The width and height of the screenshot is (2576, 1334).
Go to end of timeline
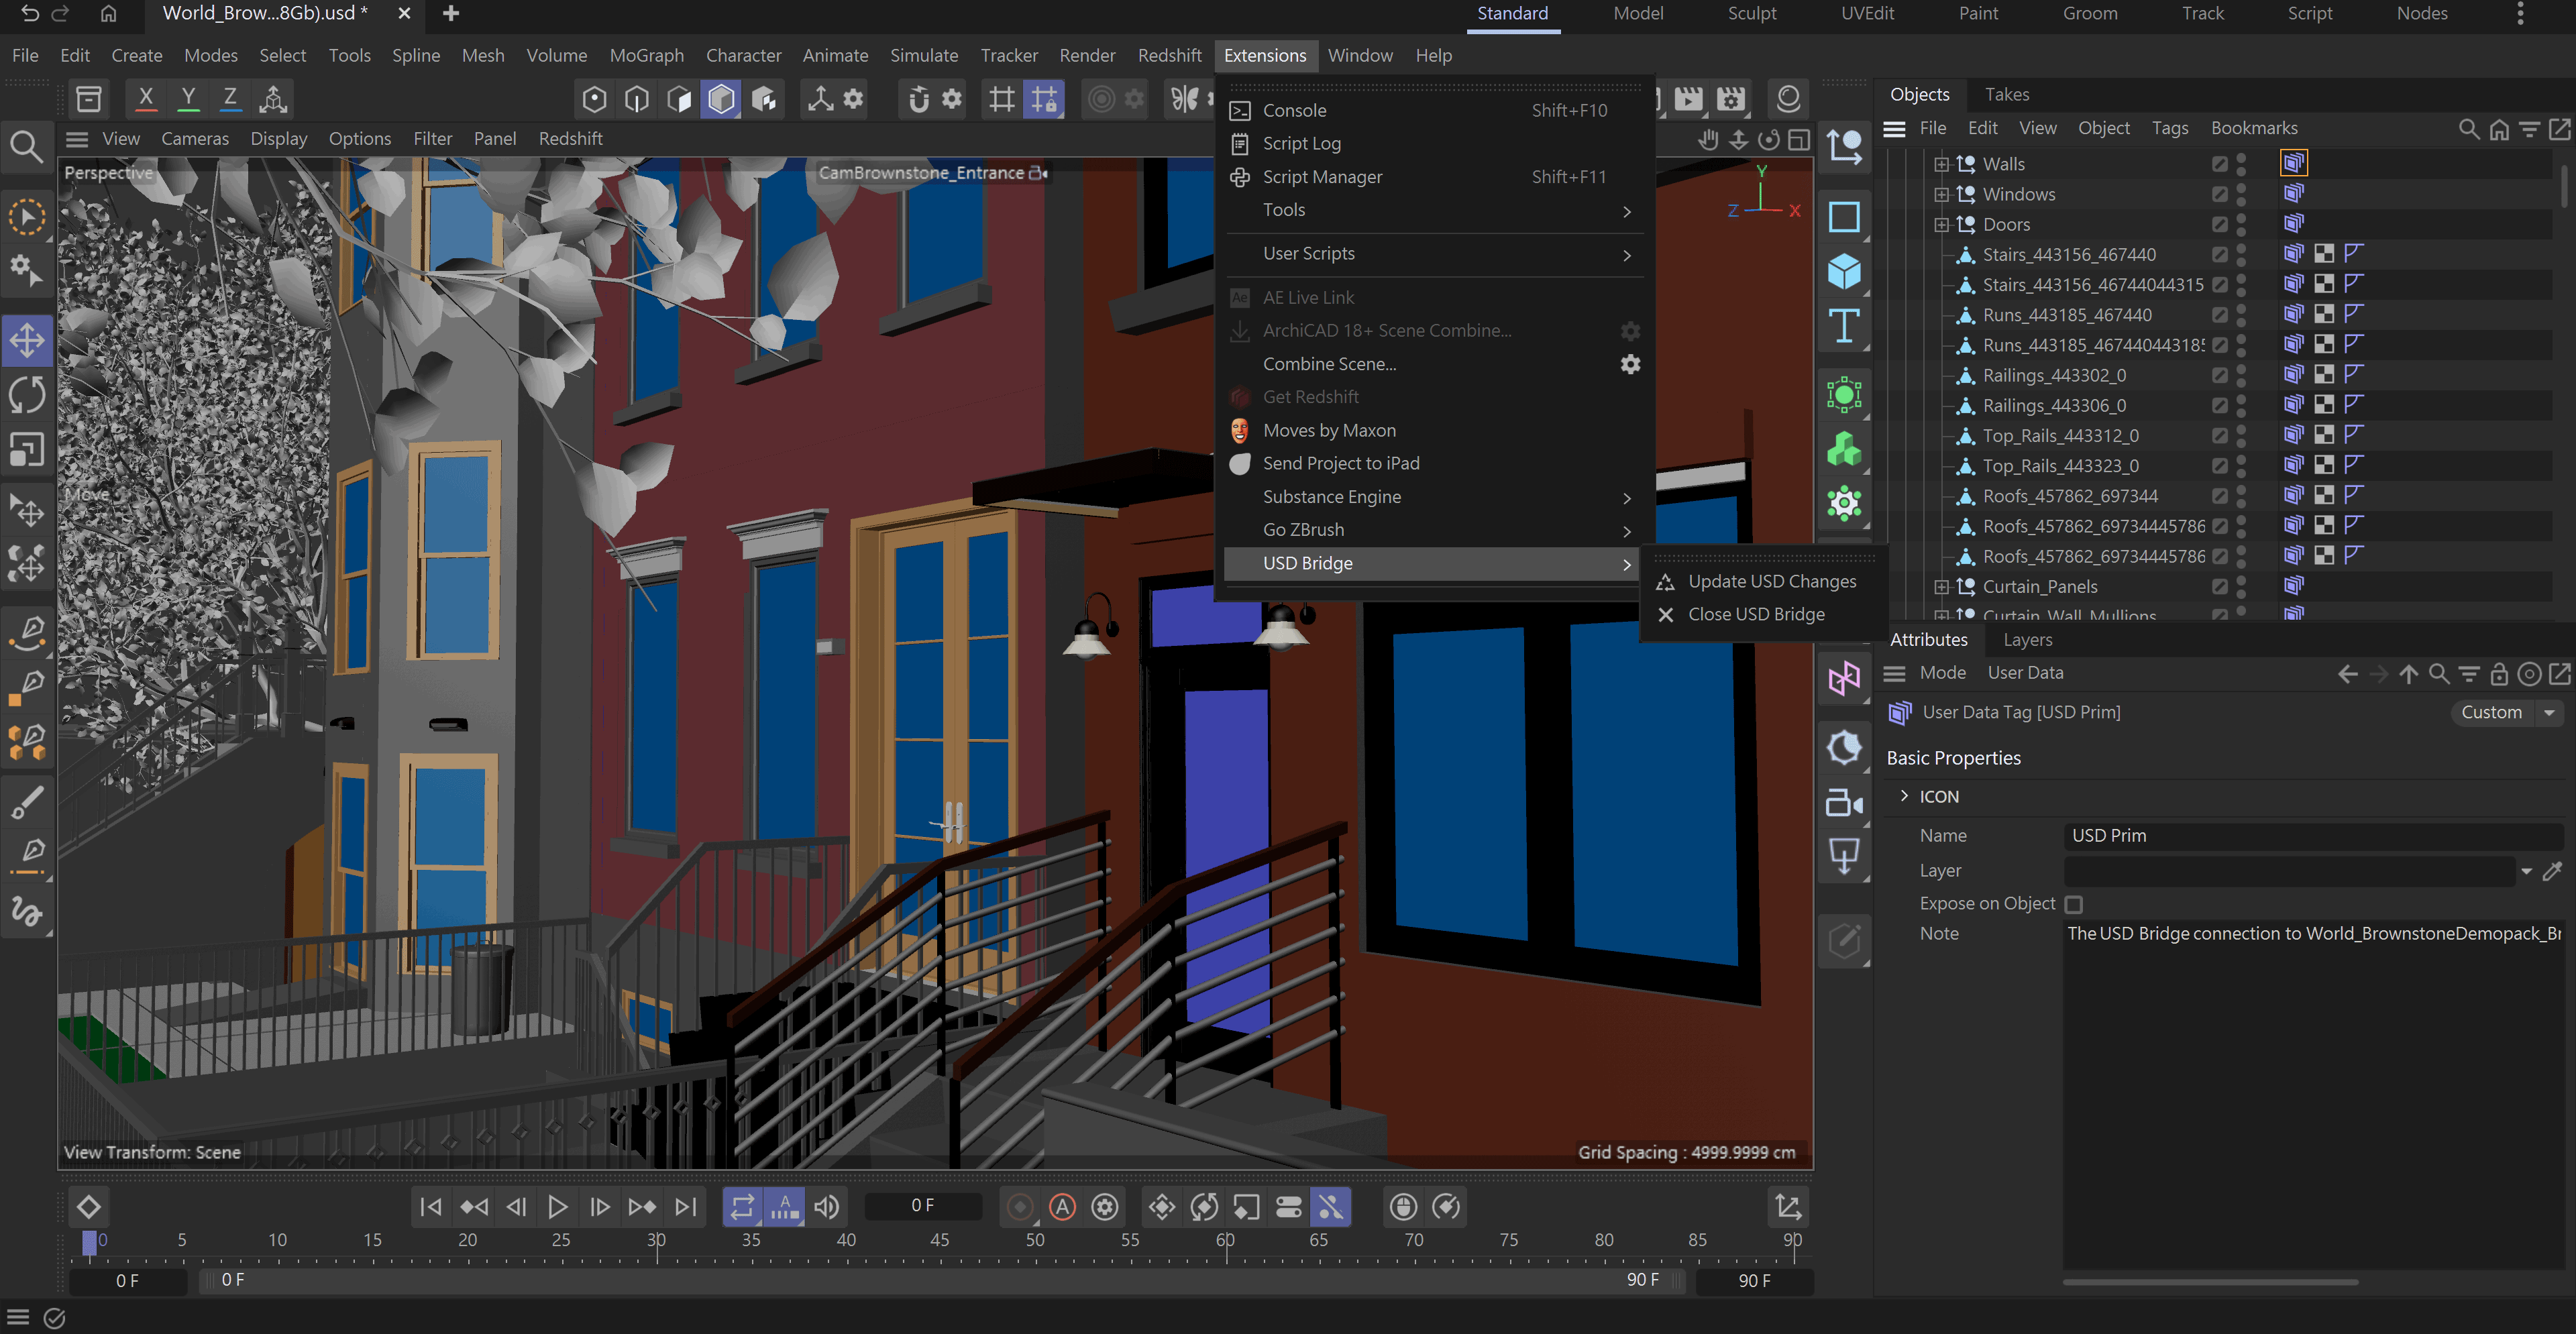685,1207
